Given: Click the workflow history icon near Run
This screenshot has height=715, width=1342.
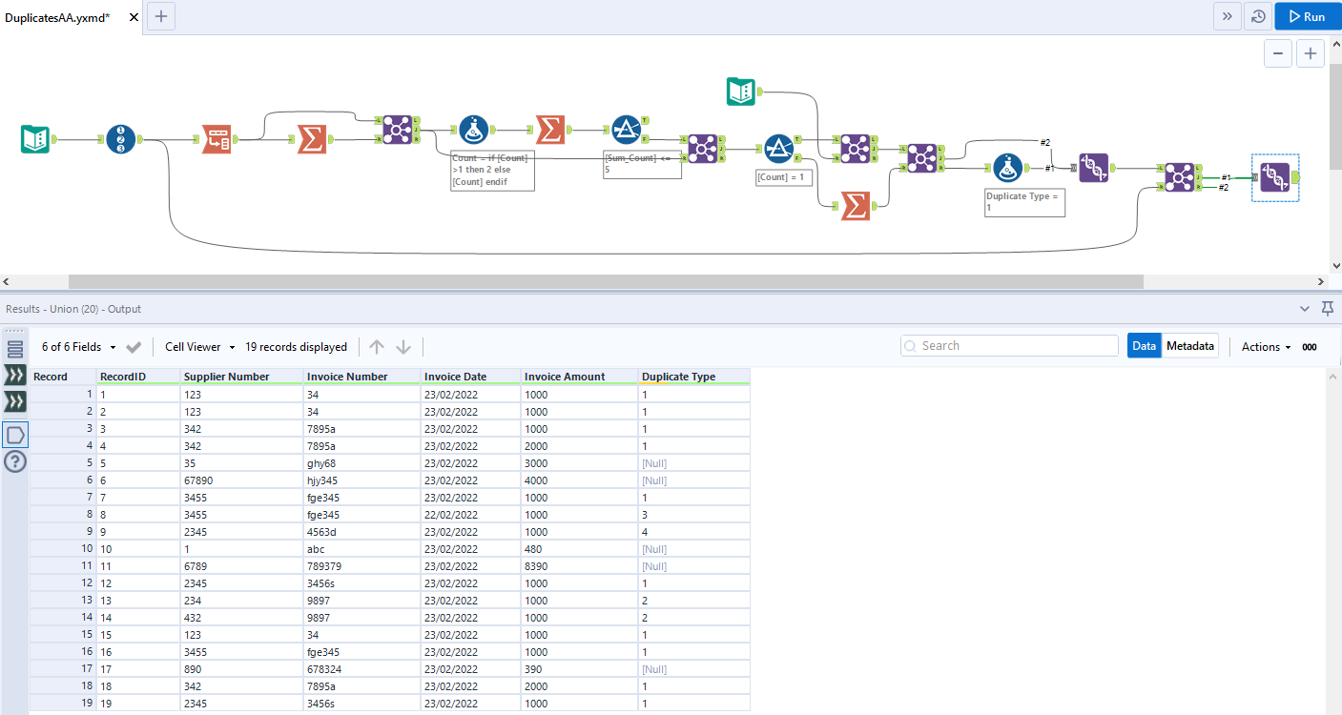Looking at the screenshot, I should pos(1257,16).
